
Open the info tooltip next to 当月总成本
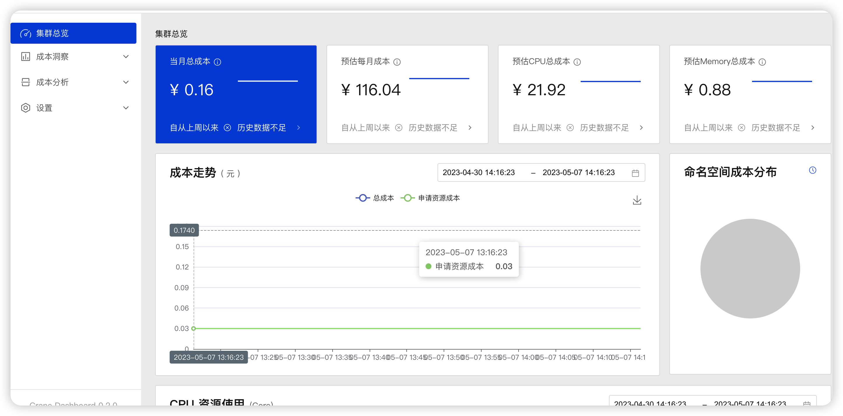(218, 62)
